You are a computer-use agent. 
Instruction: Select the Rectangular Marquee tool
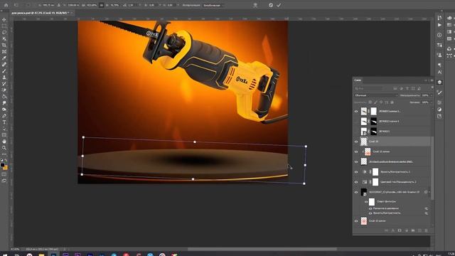pos(4,26)
